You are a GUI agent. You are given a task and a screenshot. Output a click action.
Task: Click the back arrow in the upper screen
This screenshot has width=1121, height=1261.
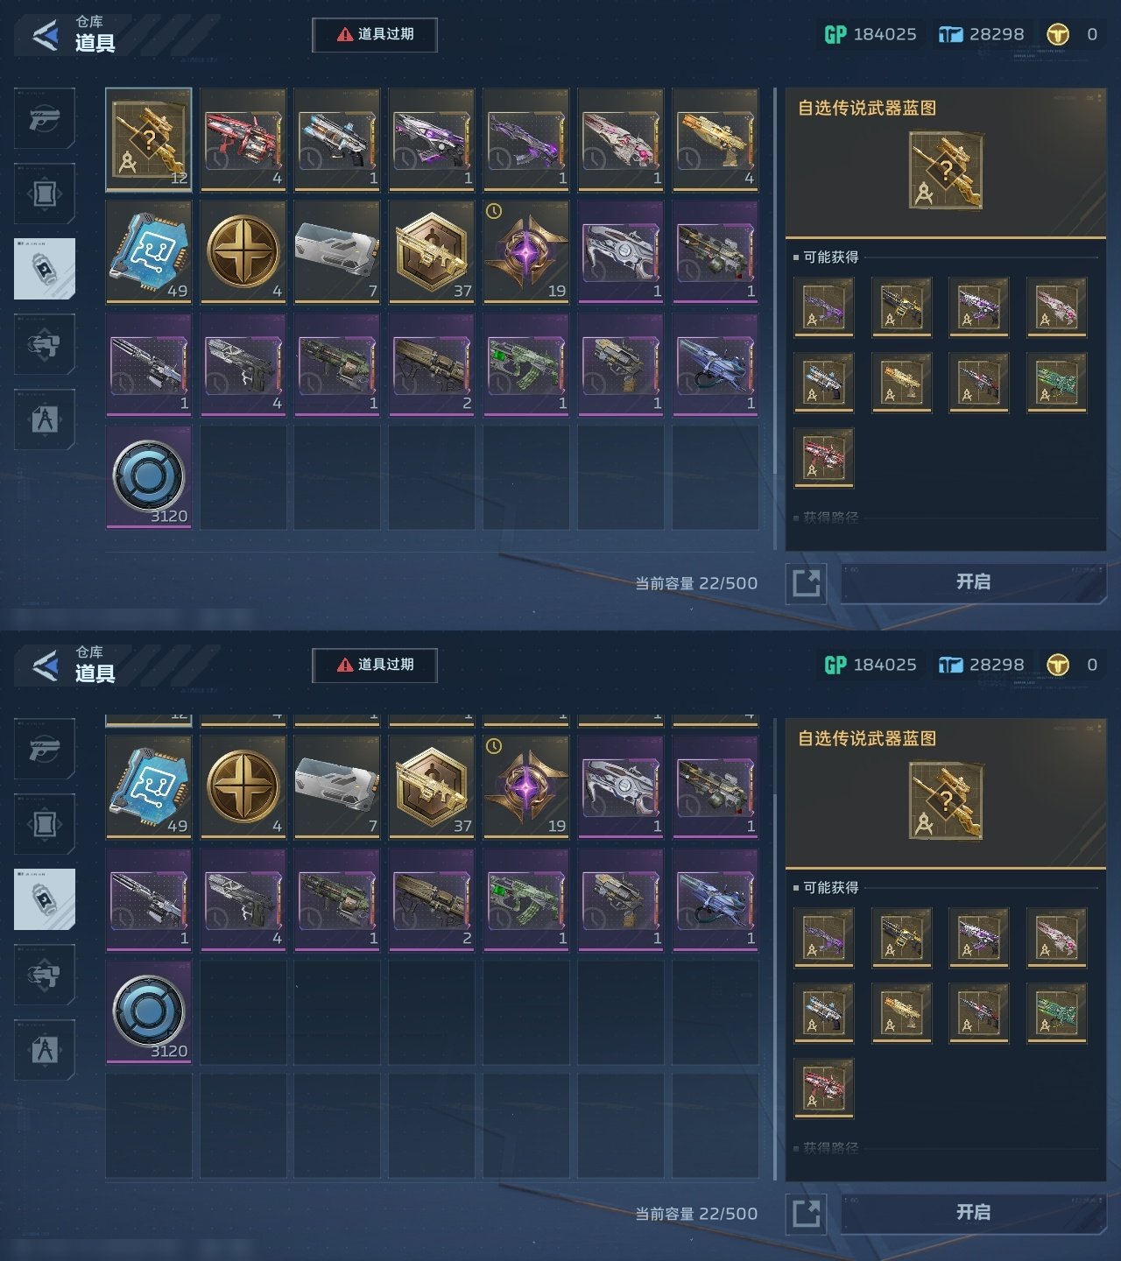point(45,36)
